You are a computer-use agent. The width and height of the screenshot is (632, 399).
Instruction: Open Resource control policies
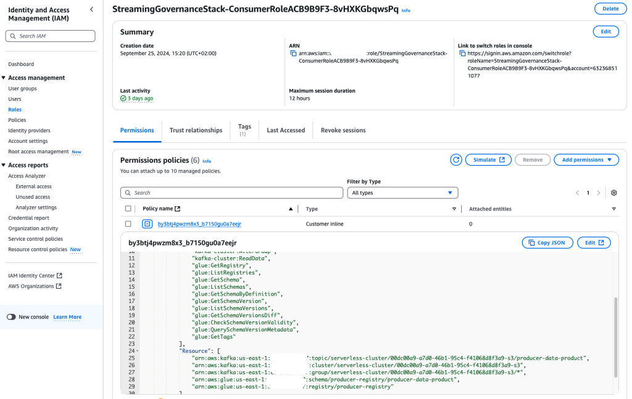click(38, 249)
